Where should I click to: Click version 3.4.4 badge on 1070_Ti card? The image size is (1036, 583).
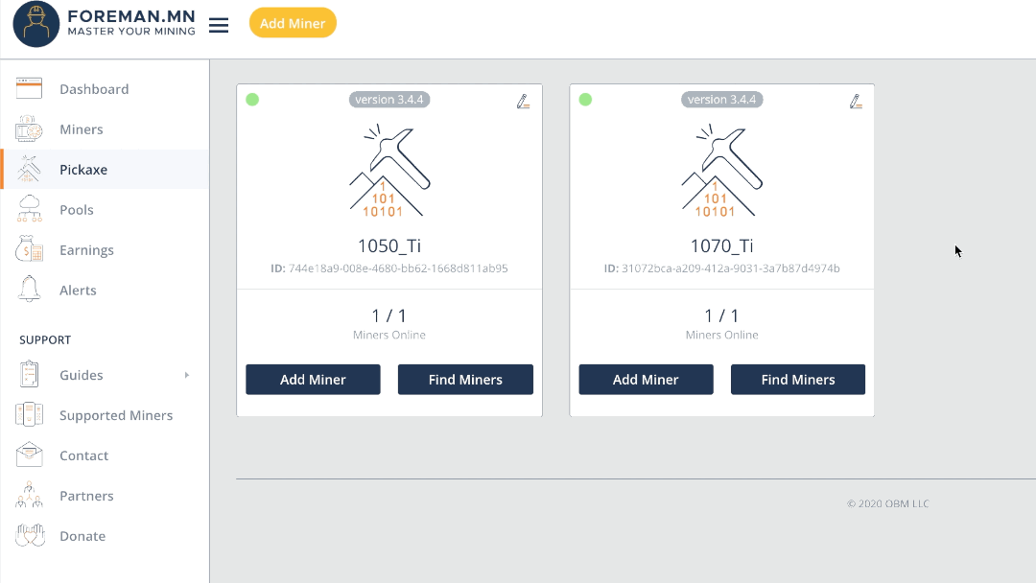pyautogui.click(x=721, y=100)
